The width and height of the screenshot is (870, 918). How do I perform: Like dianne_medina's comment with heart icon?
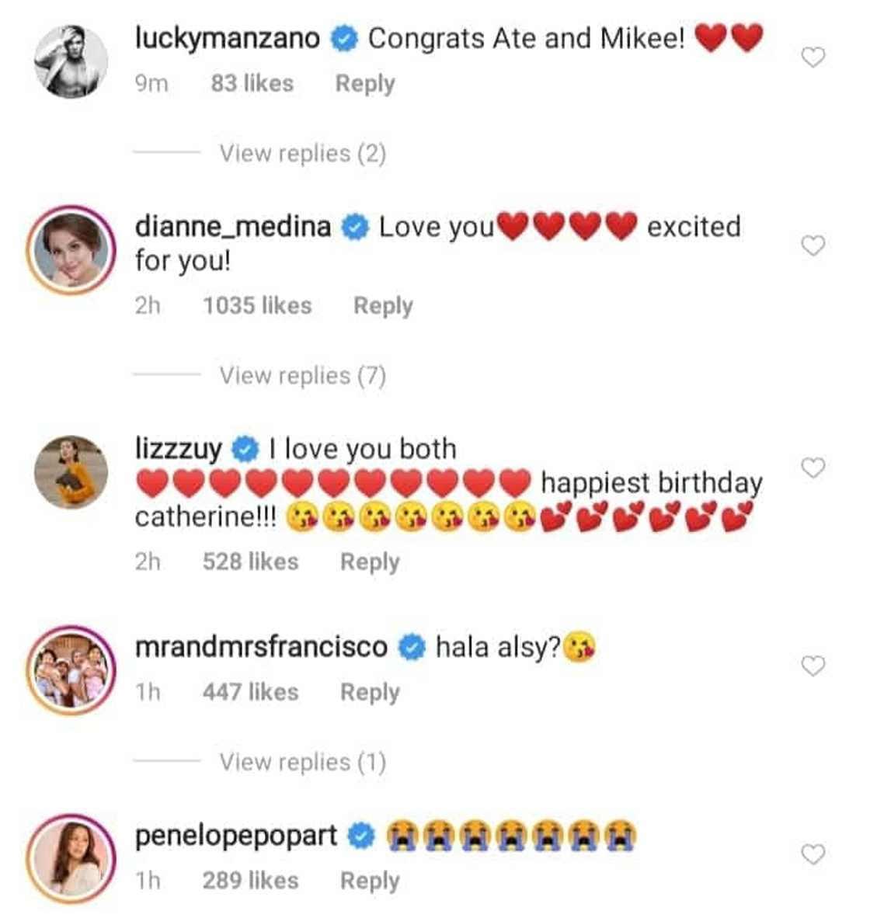(x=813, y=246)
